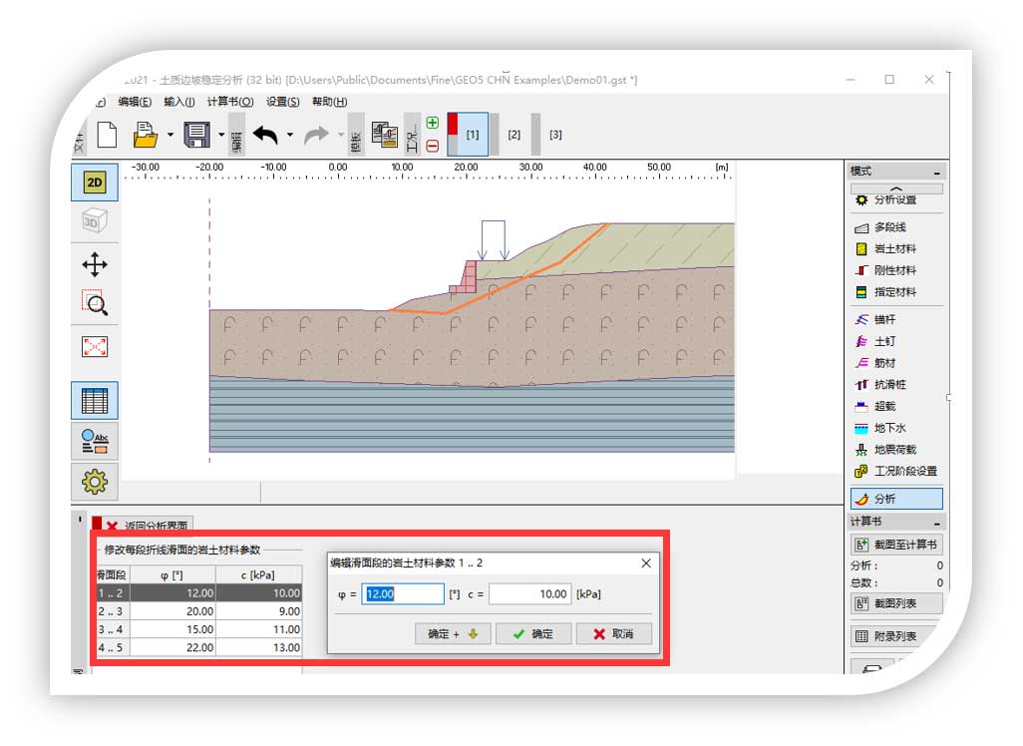The image size is (1023, 746).
Task: Open dropdown arrow next to undo
Action: 290,135
